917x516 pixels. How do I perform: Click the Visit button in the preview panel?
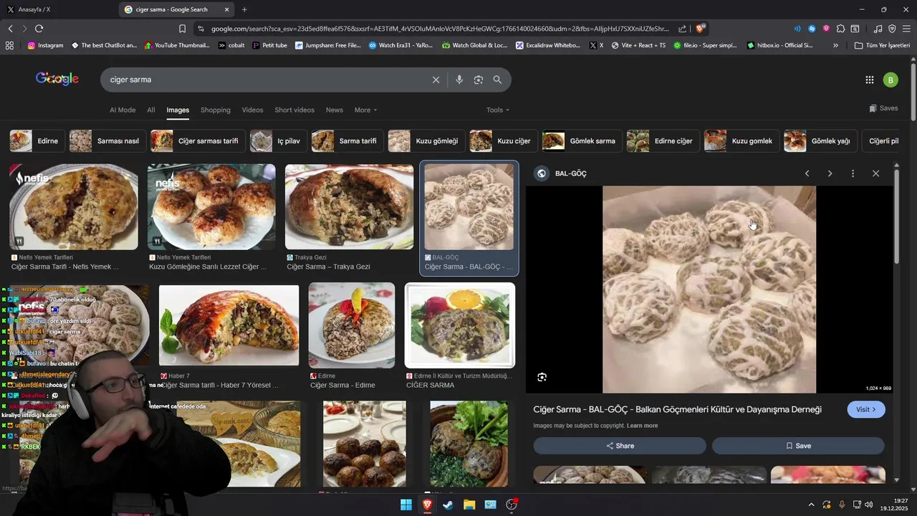tap(866, 409)
